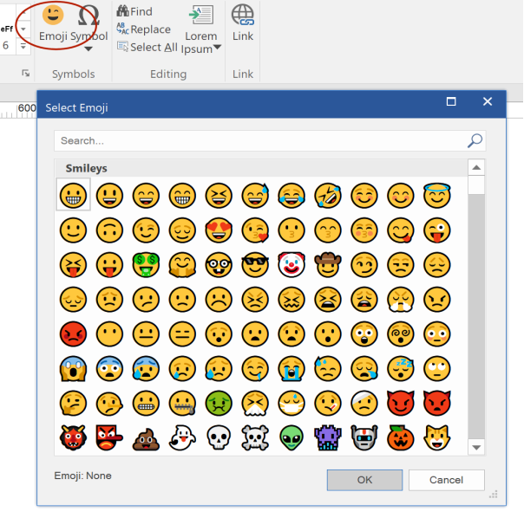Choose the pile of poo emoji

(146, 438)
